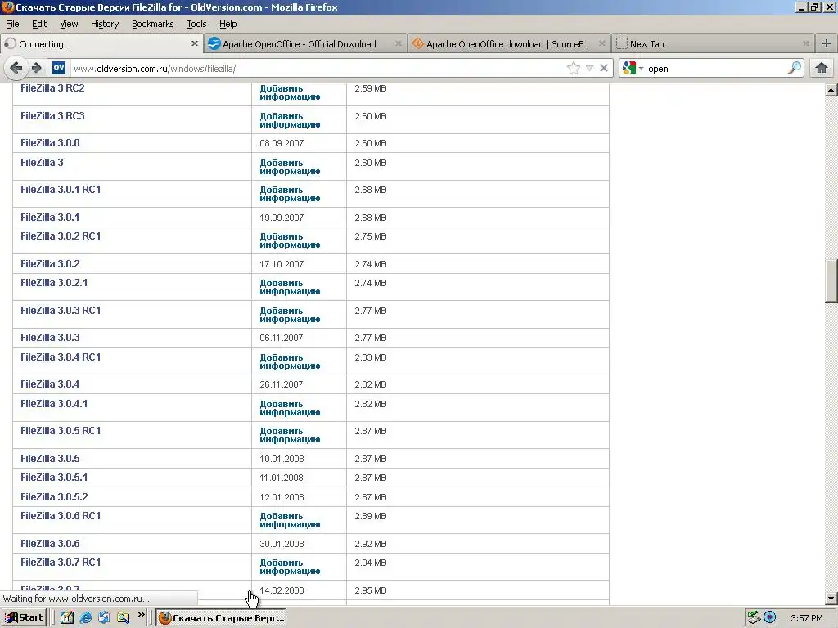838x628 pixels.
Task: Click the OV site identity icon
Action: tap(59, 68)
